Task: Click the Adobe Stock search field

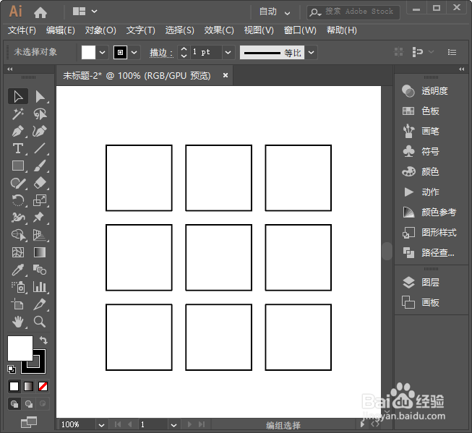Action: 353,12
